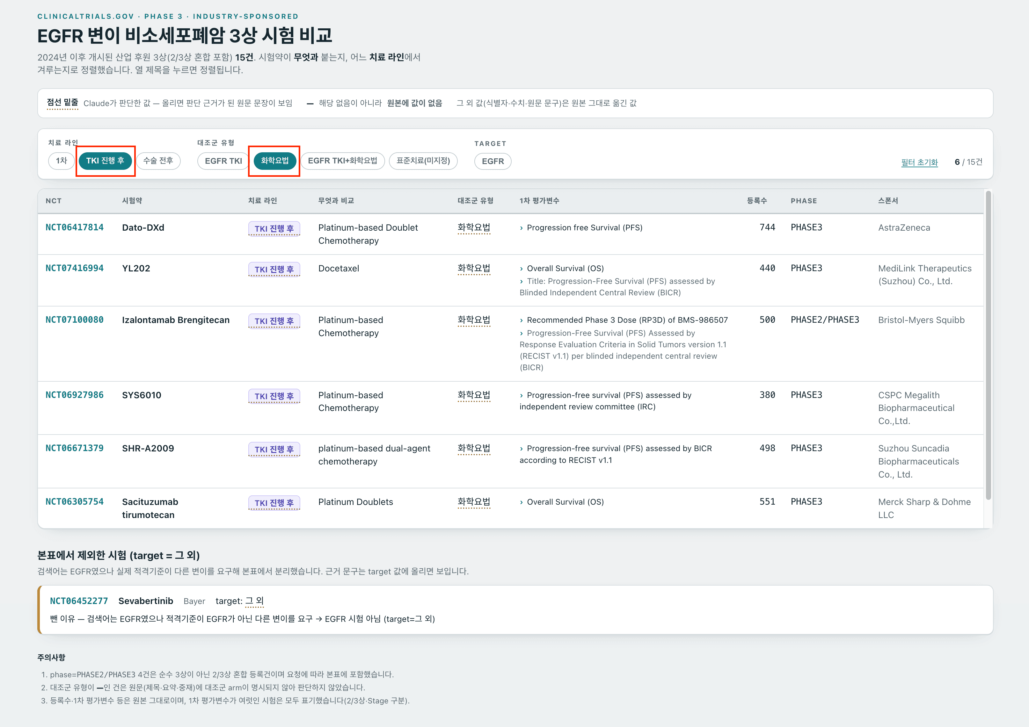1029x727 pixels.
Task: Click the AstraZeneca sponsor cell
Action: [x=904, y=227]
